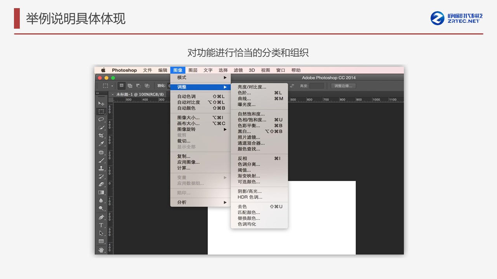The width and height of the screenshot is (497, 279).
Task: Enable New Selection mode in options bar
Action: pos(122,86)
